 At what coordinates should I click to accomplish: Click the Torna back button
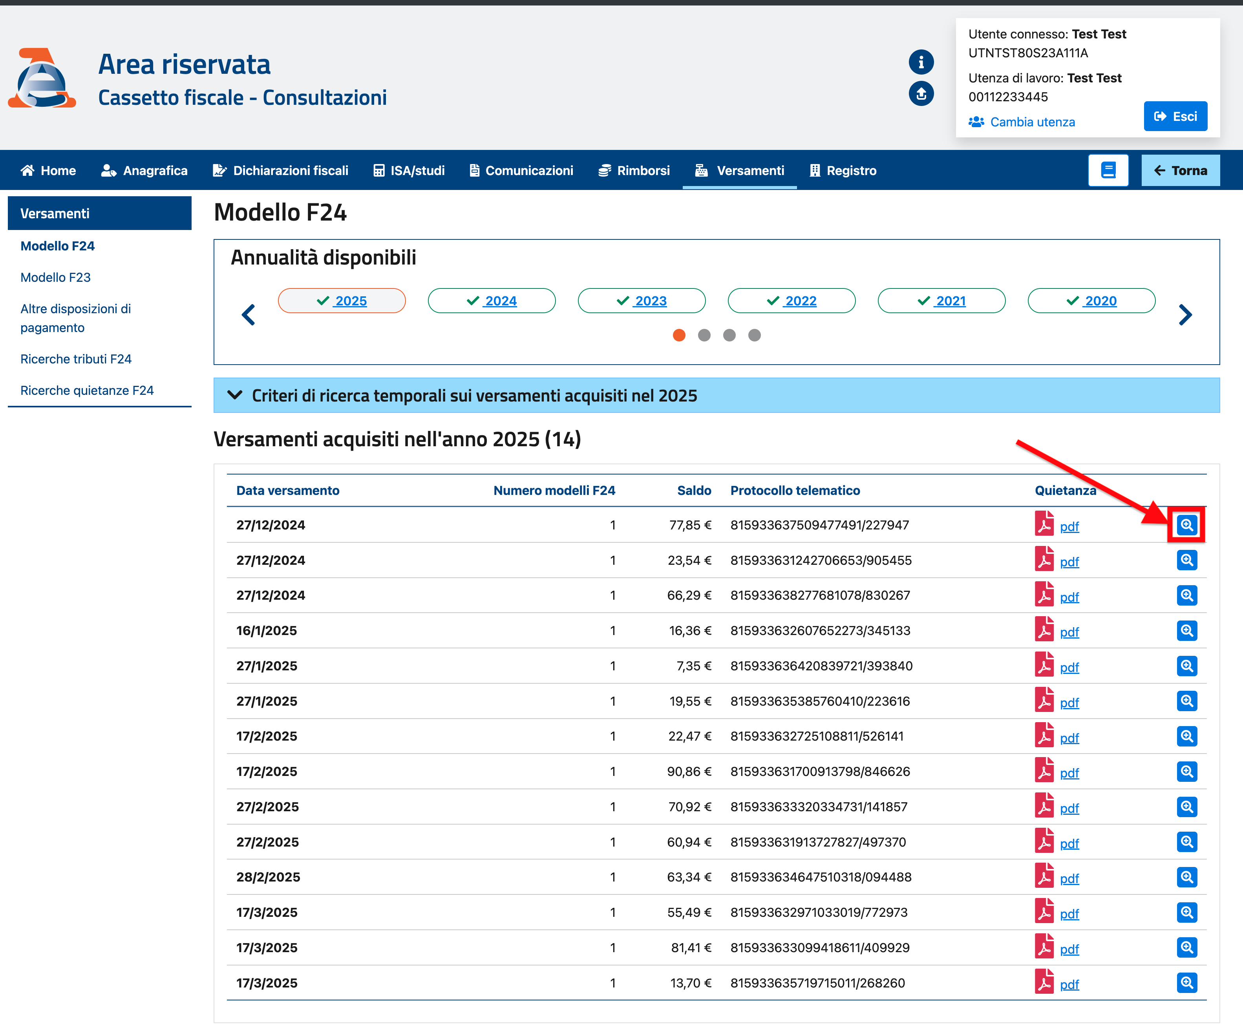click(x=1180, y=170)
